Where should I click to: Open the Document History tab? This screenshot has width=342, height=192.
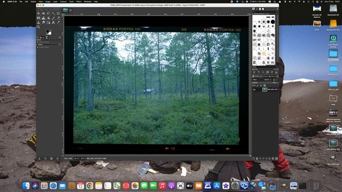pyautogui.click(x=263, y=9)
